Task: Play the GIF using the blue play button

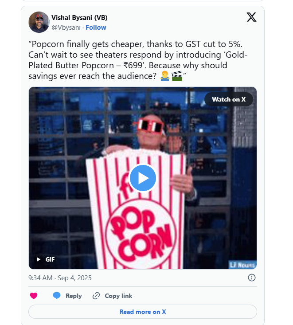Action: point(143,178)
